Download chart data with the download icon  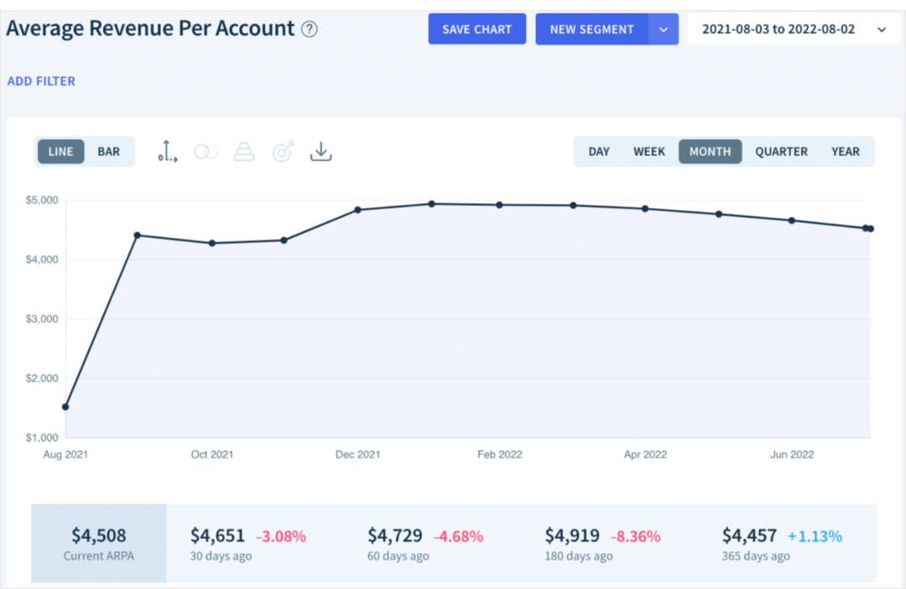coord(320,151)
